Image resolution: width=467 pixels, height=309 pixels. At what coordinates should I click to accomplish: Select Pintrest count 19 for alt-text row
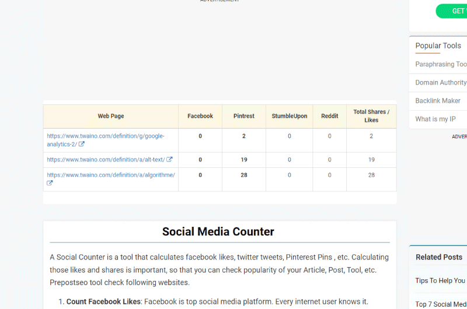[x=244, y=160]
